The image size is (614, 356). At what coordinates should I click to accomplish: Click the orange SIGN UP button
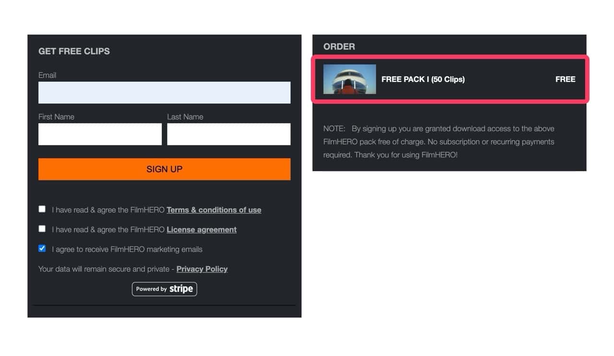point(164,169)
